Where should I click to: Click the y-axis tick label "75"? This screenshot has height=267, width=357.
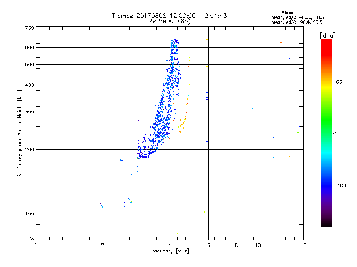click(x=31, y=239)
